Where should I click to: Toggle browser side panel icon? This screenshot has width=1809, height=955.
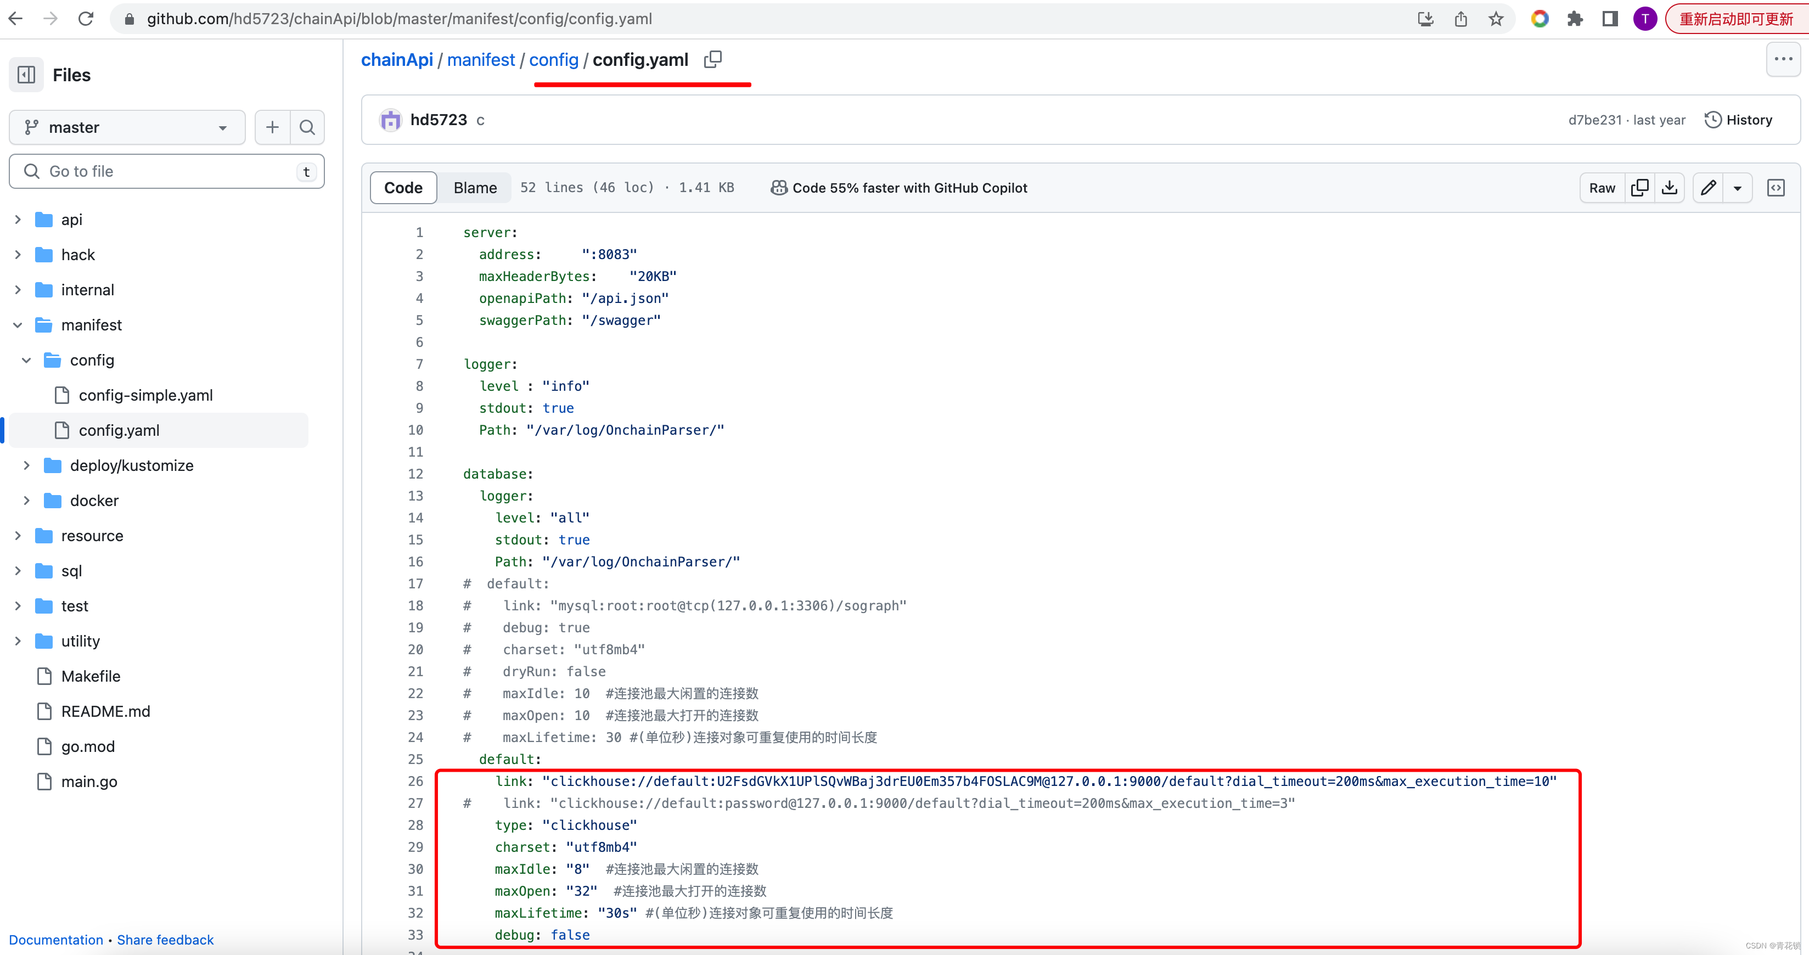coord(1610,19)
